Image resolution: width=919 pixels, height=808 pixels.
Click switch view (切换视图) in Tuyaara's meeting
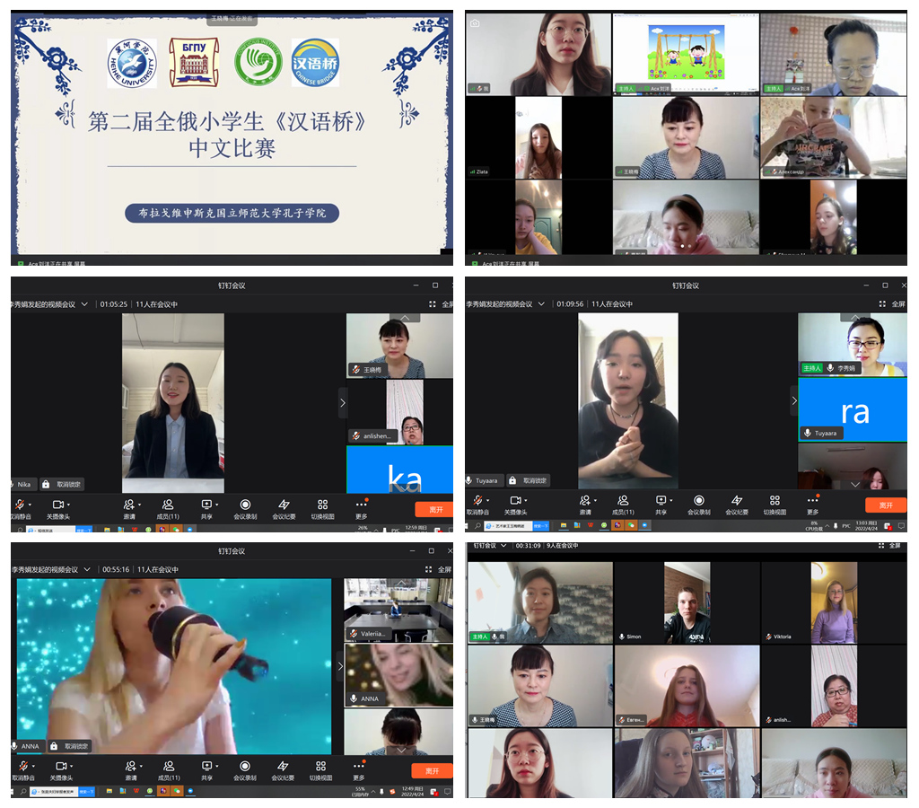(x=775, y=505)
